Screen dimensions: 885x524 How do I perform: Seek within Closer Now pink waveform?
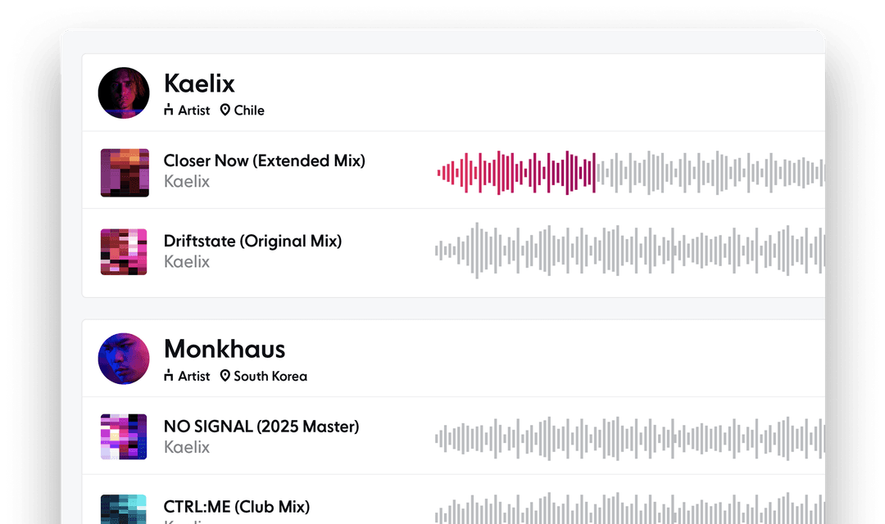click(x=516, y=173)
